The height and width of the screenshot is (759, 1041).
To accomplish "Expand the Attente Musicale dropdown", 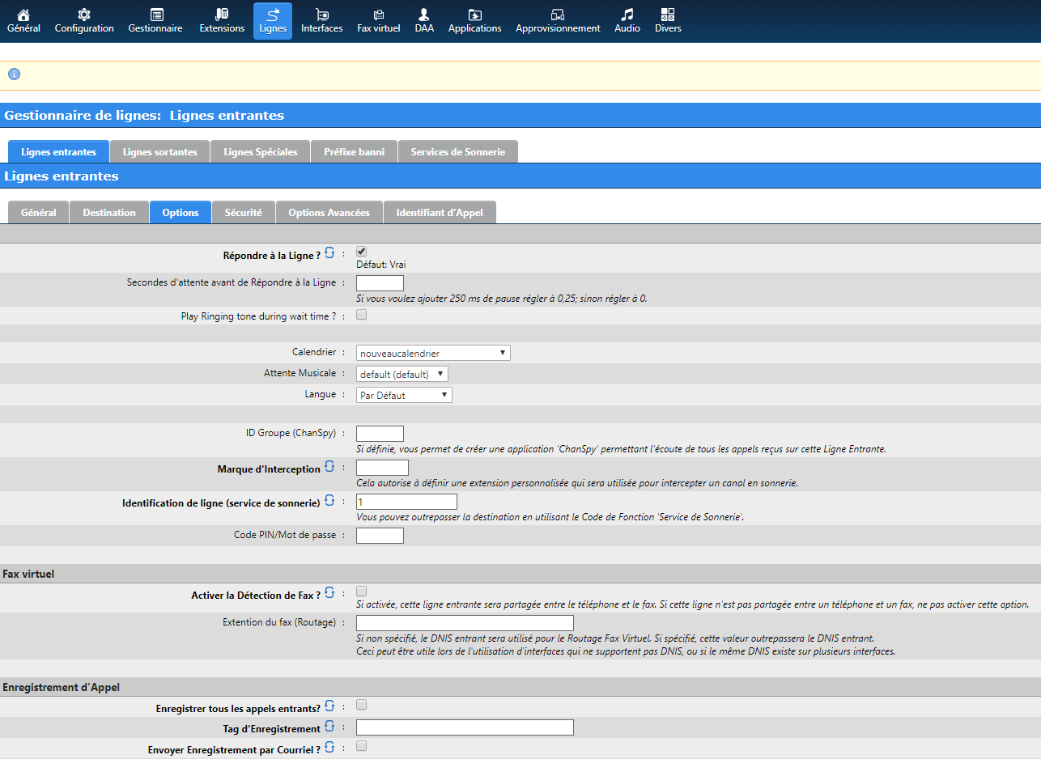I will pos(402,375).
